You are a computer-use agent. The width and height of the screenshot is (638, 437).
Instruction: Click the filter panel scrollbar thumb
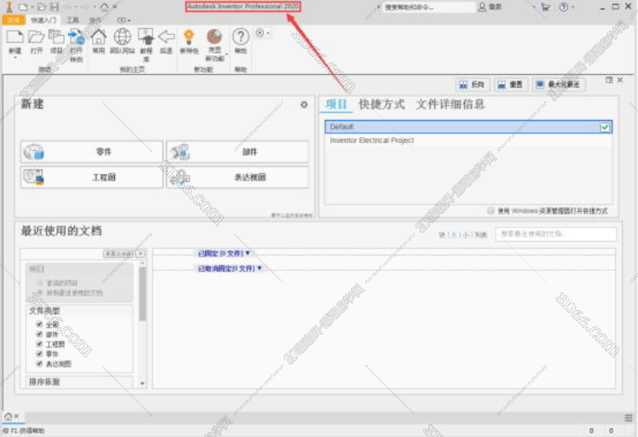click(x=142, y=294)
